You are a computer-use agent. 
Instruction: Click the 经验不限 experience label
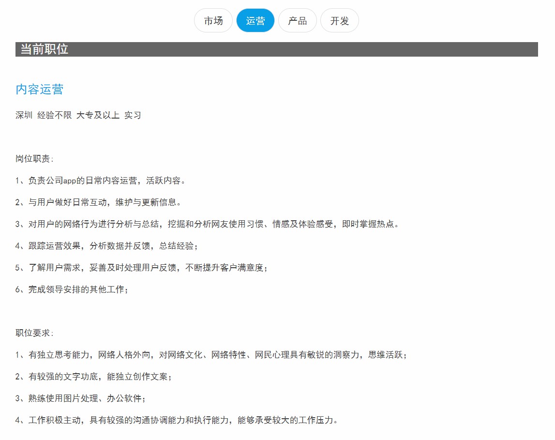point(55,115)
